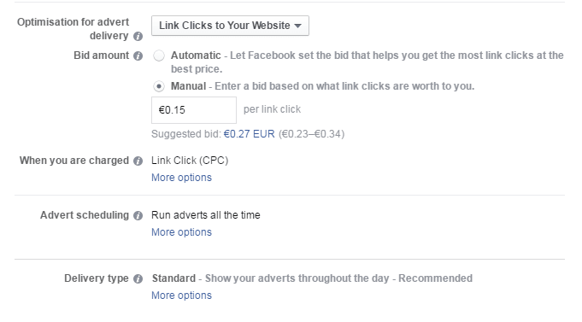
Task: Open Link Clicks to Your Website dropdown
Action: click(x=230, y=26)
